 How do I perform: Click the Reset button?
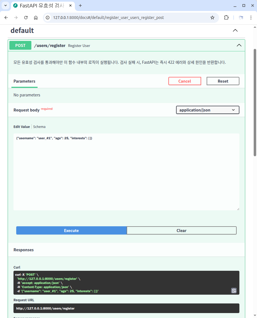pos(223,81)
